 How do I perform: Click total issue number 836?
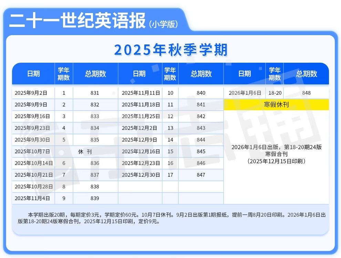95,163
